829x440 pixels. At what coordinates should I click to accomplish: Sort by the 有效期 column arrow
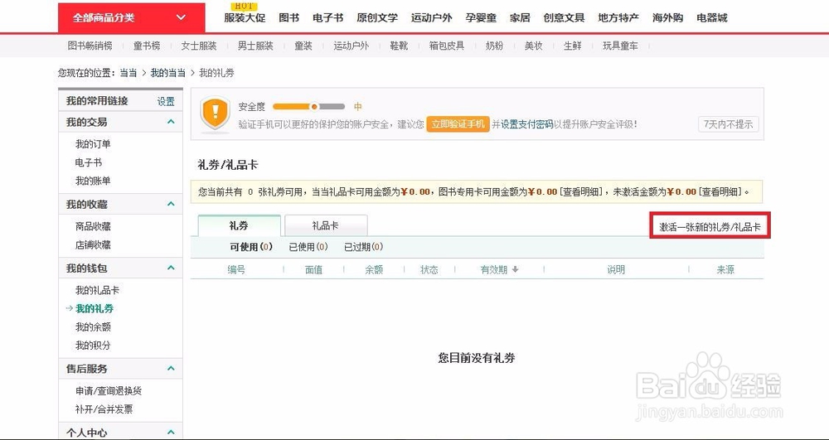pos(515,269)
